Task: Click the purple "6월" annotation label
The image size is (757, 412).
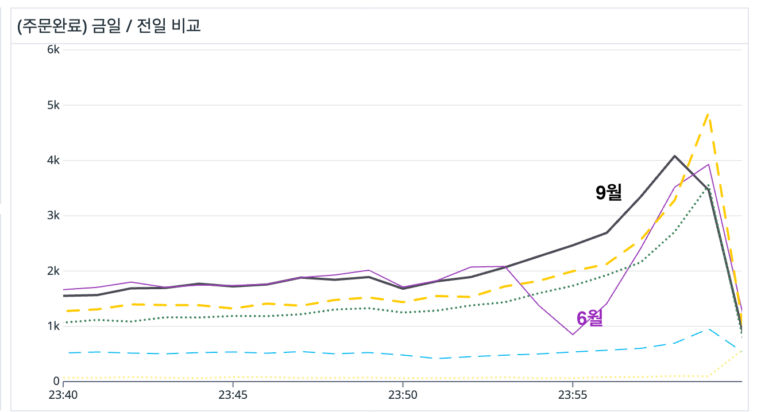Action: 590,318
